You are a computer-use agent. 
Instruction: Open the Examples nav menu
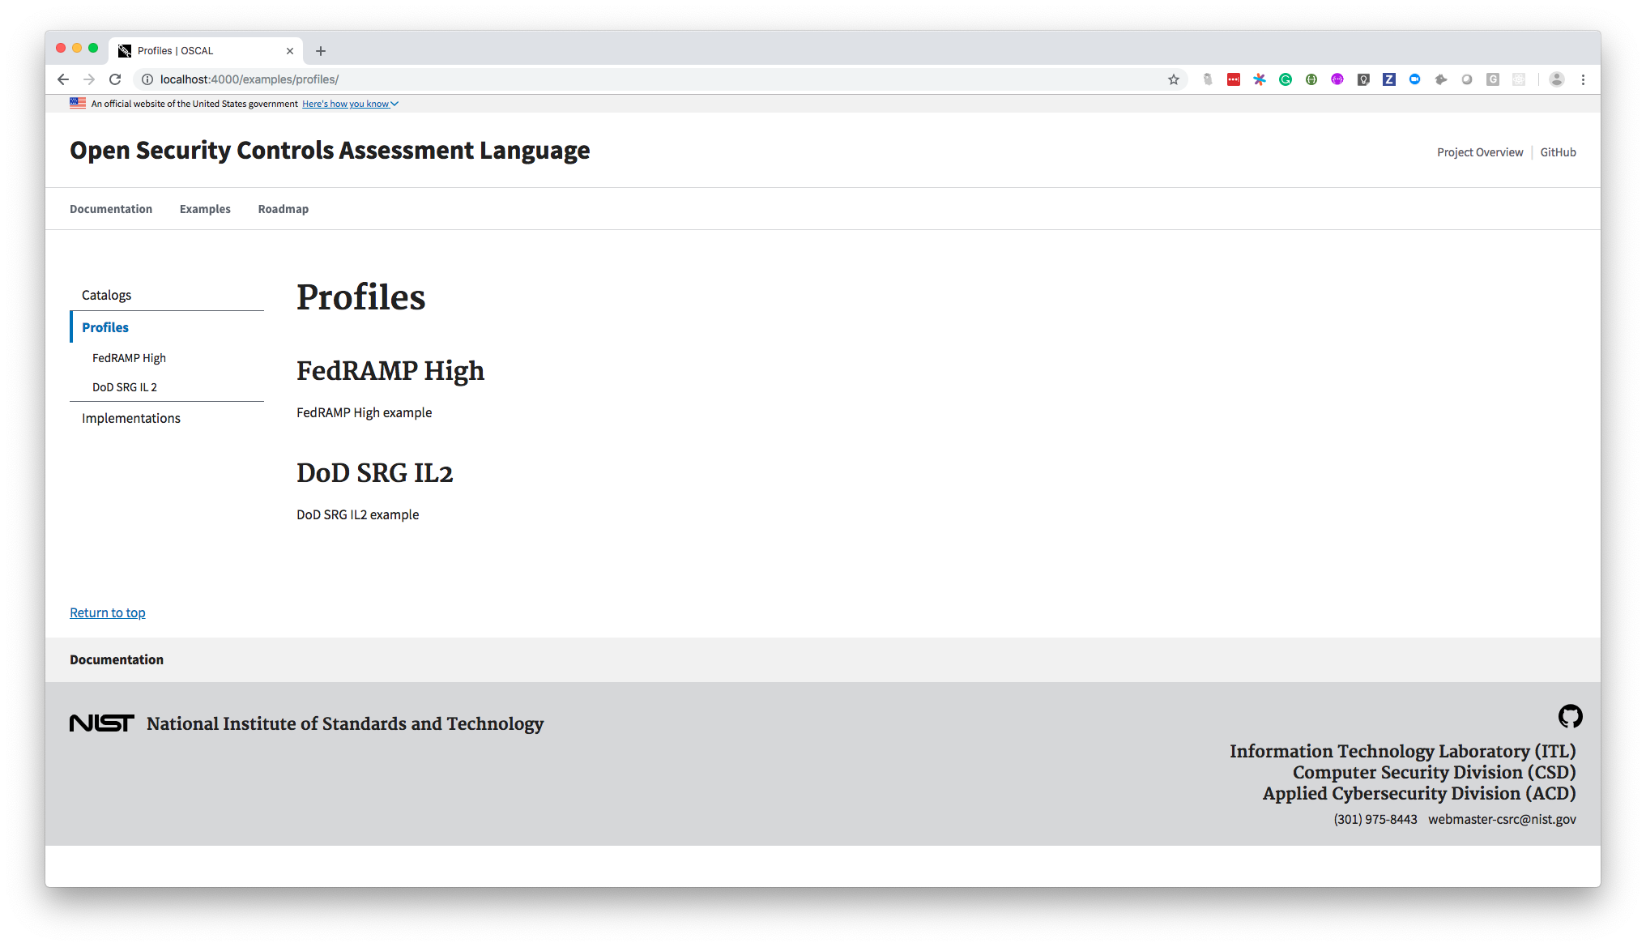(205, 209)
